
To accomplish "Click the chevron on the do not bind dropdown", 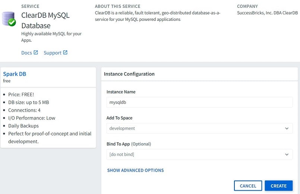I will pyautogui.click(x=287, y=155).
